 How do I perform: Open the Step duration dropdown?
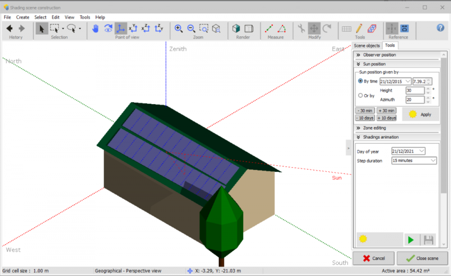point(414,160)
